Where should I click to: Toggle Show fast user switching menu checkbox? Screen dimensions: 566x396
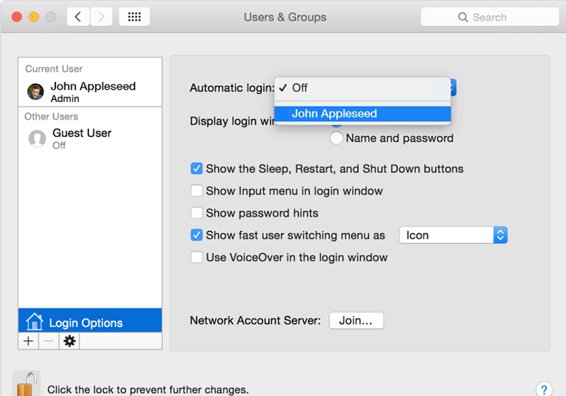click(196, 235)
